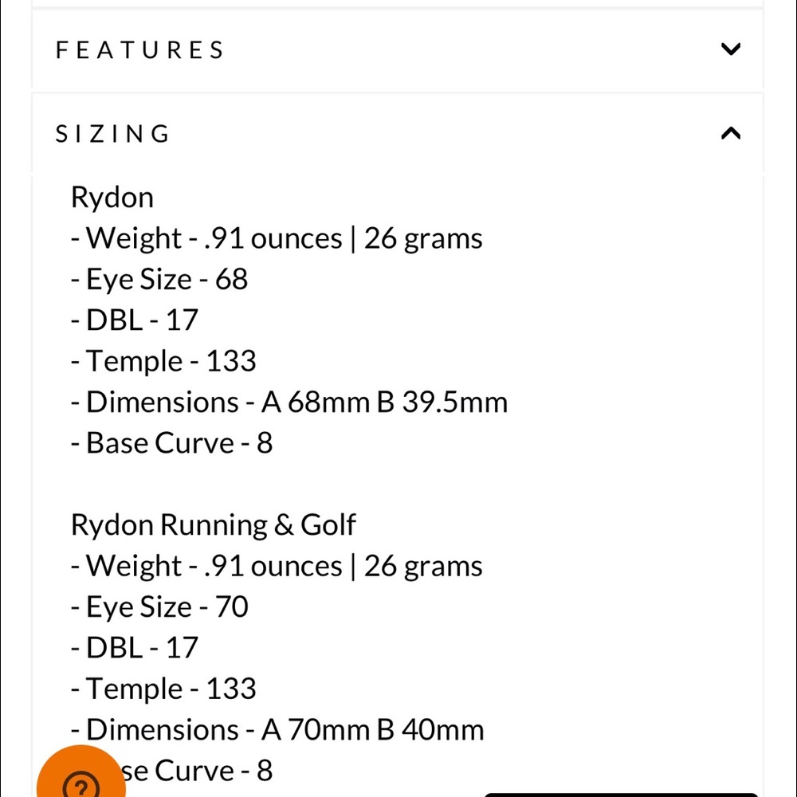
Task: Select the first Rydon heading text
Action: tap(112, 198)
